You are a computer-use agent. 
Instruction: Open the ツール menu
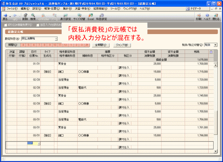click(115, 9)
